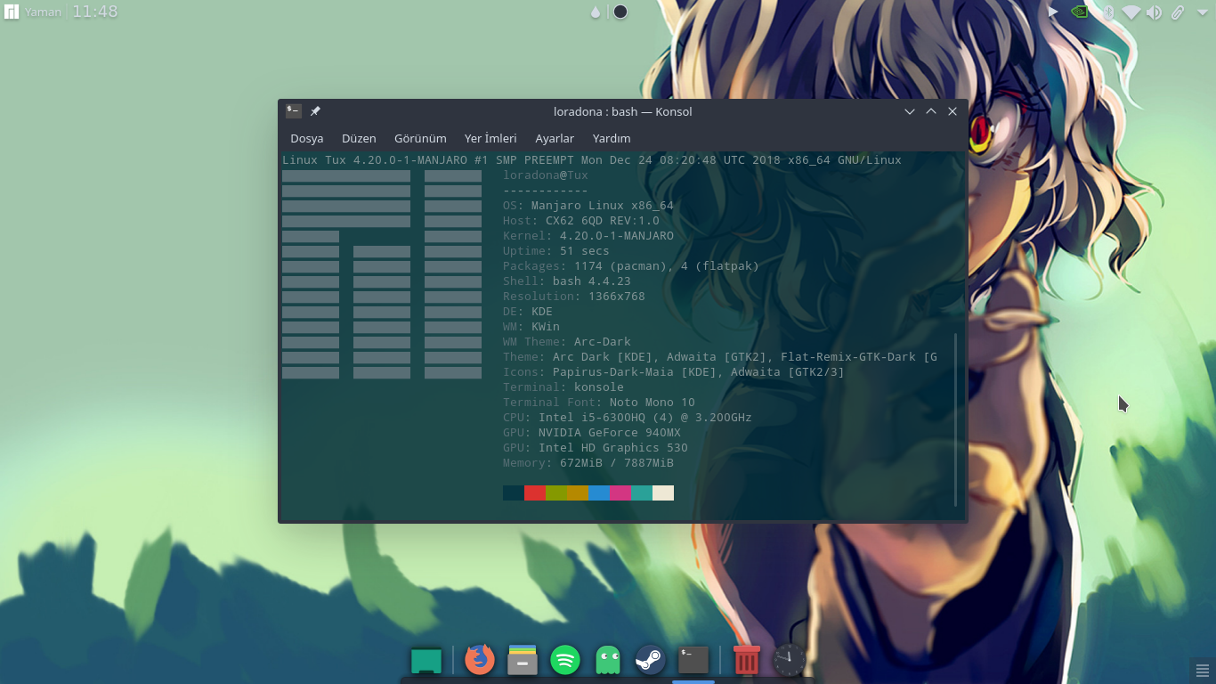Click the 'WM Theme: Arc-Dark' line

(x=567, y=342)
